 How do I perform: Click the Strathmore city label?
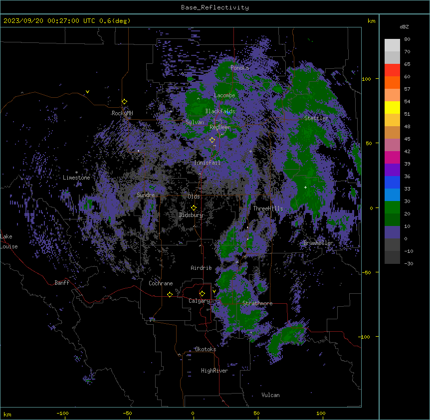(x=257, y=303)
